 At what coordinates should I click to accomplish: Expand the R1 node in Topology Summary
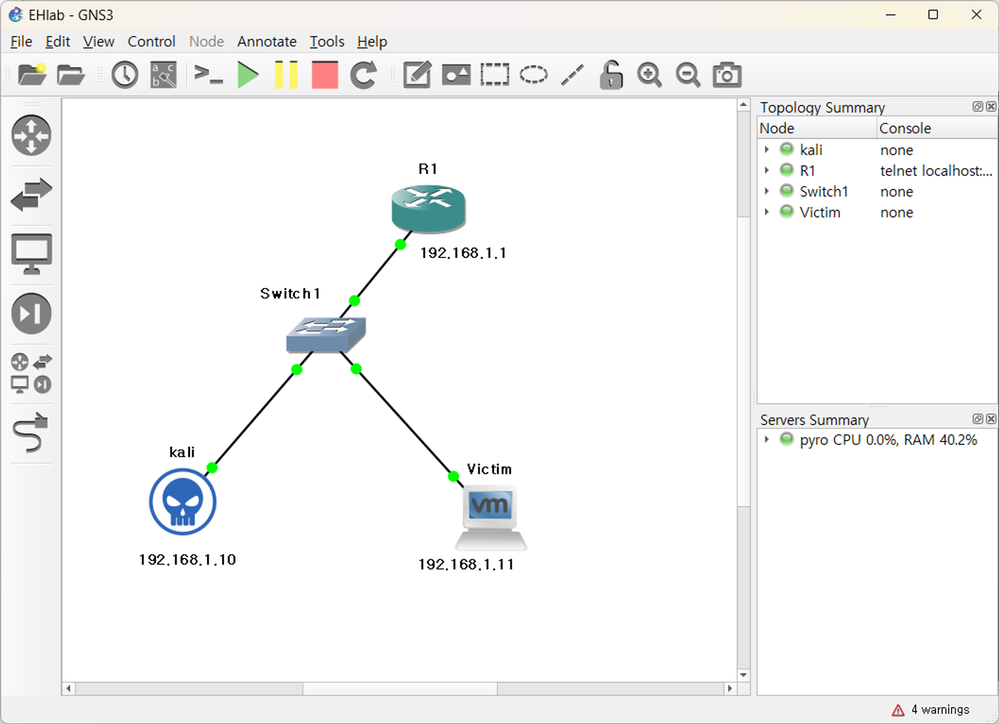(767, 170)
